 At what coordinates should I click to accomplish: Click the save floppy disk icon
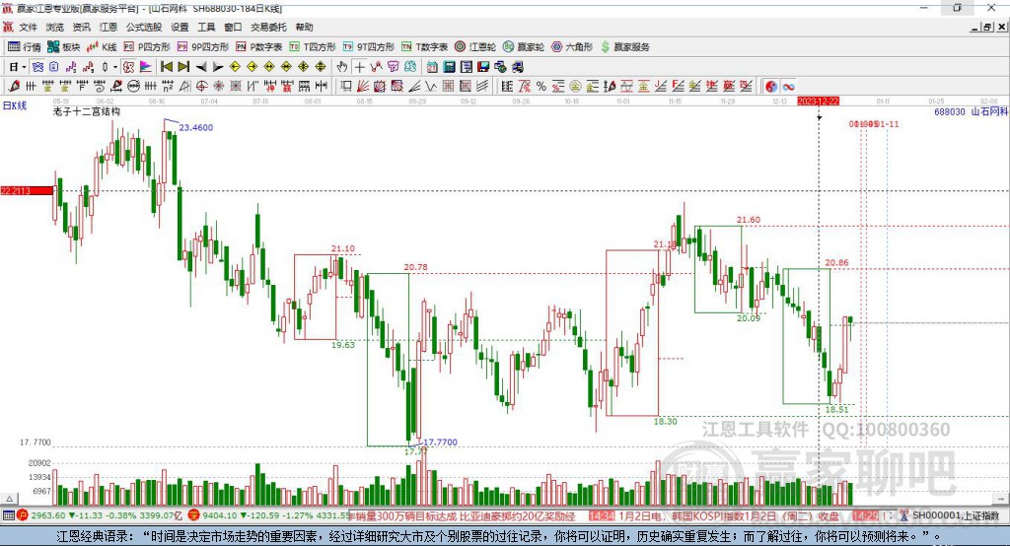click(483, 67)
